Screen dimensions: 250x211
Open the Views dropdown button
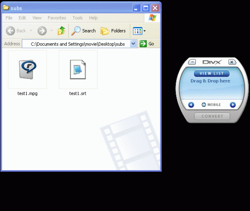click(139, 31)
